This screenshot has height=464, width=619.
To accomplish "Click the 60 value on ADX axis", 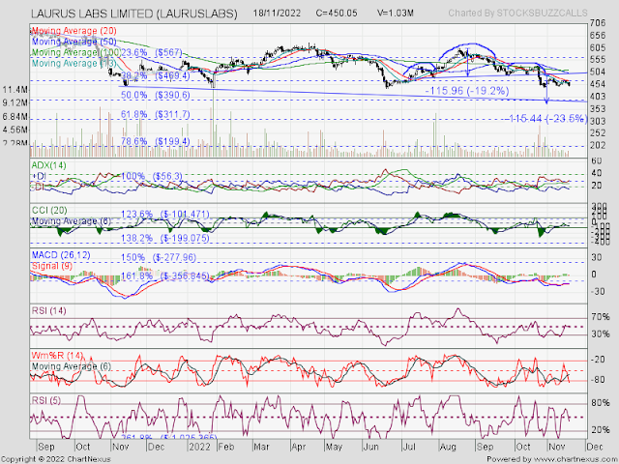I will (x=596, y=160).
